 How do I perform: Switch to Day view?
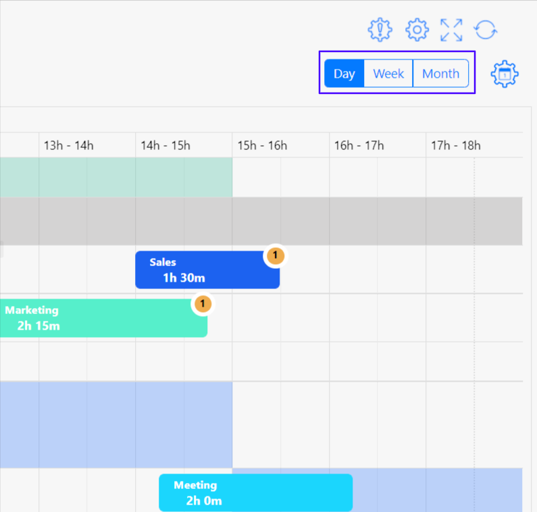click(344, 74)
